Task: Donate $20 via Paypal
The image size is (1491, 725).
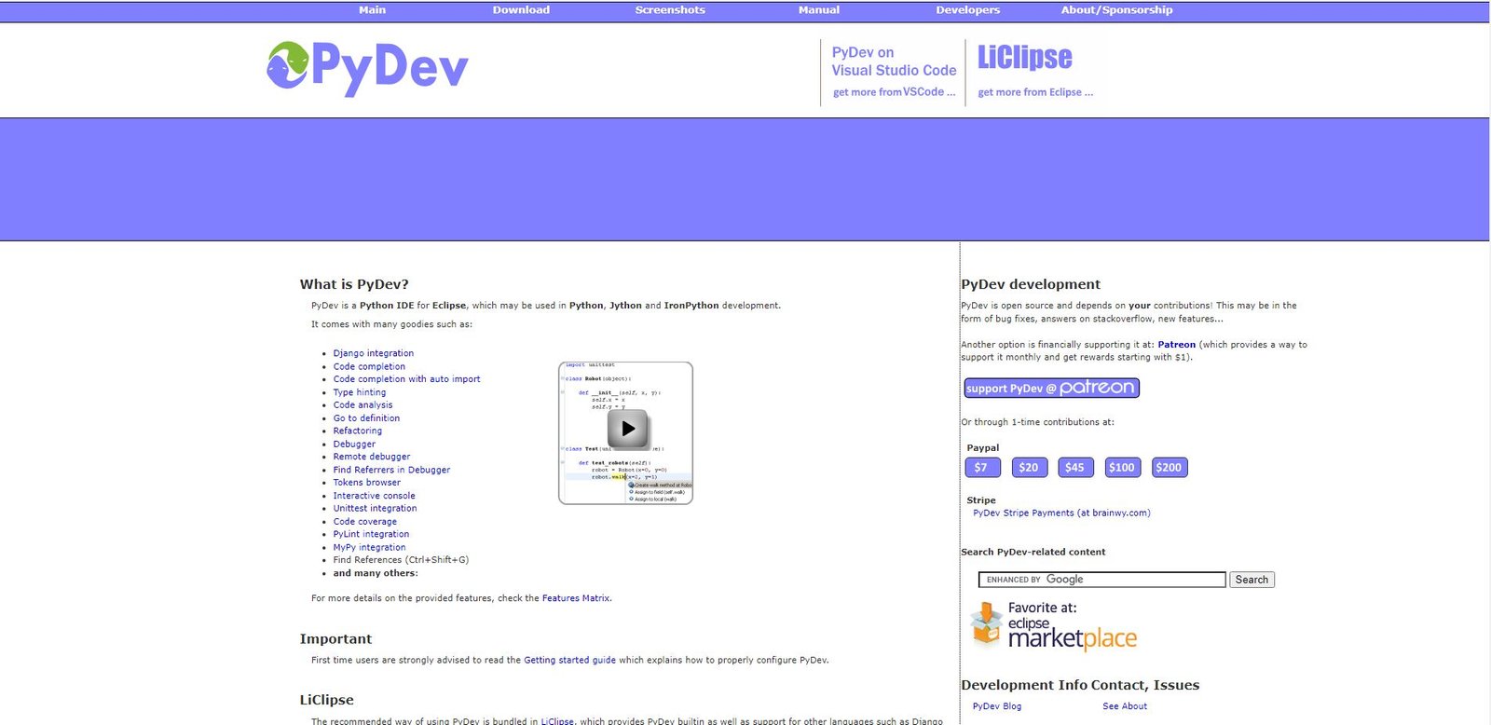Action: click(1029, 468)
